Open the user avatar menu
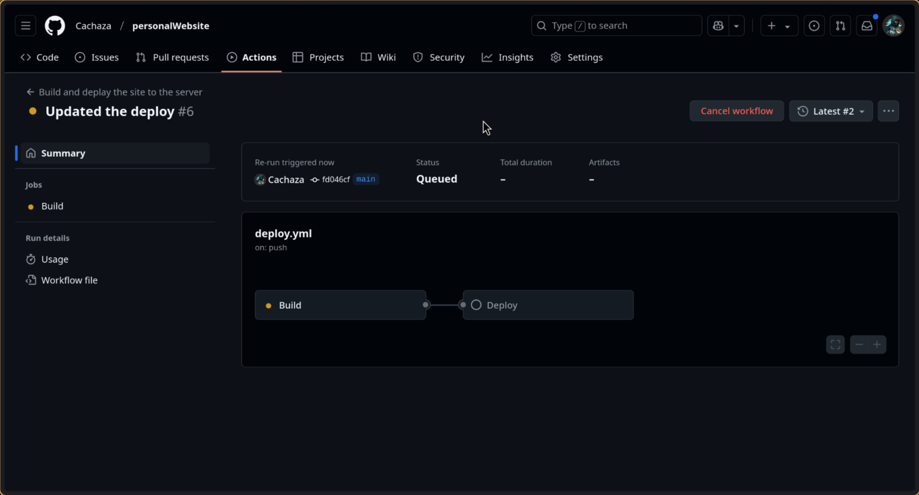Viewport: 919px width, 495px height. [x=893, y=26]
